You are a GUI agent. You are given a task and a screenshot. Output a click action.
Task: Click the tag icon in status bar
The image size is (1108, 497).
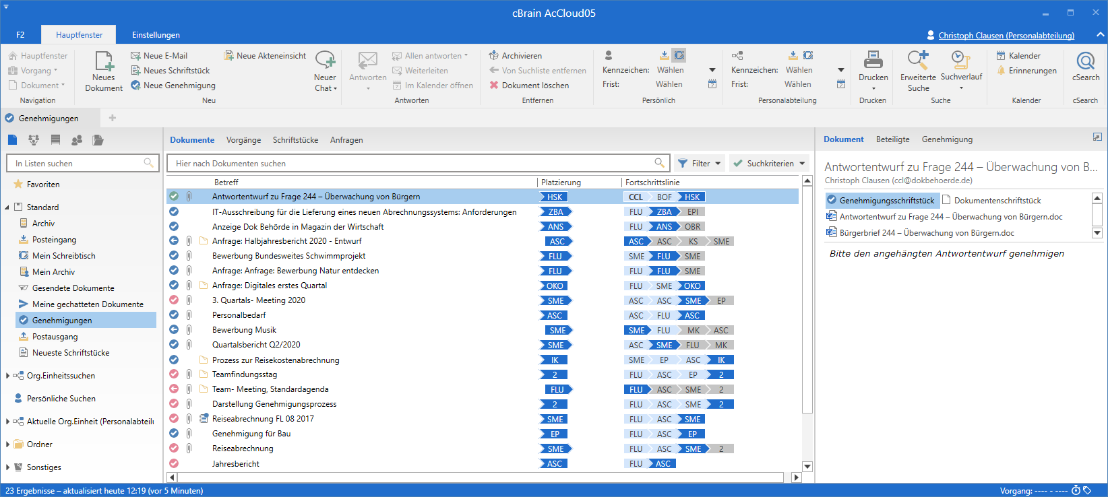point(1087,490)
